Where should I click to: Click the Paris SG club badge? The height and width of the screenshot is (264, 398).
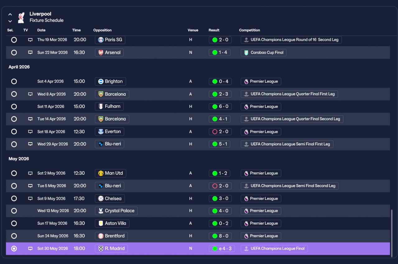click(x=101, y=40)
